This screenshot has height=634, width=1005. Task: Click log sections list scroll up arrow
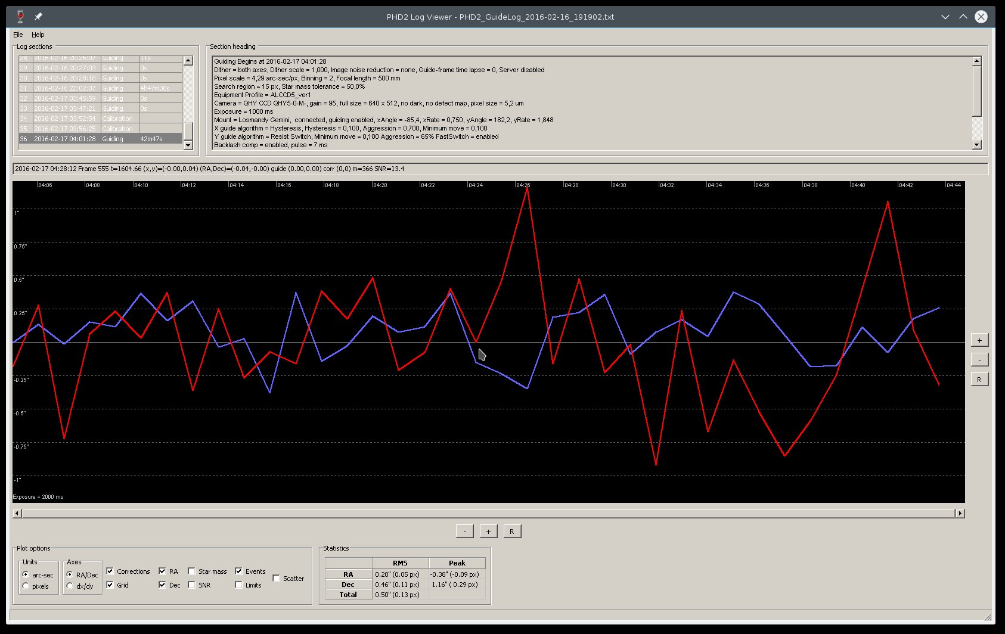click(188, 60)
